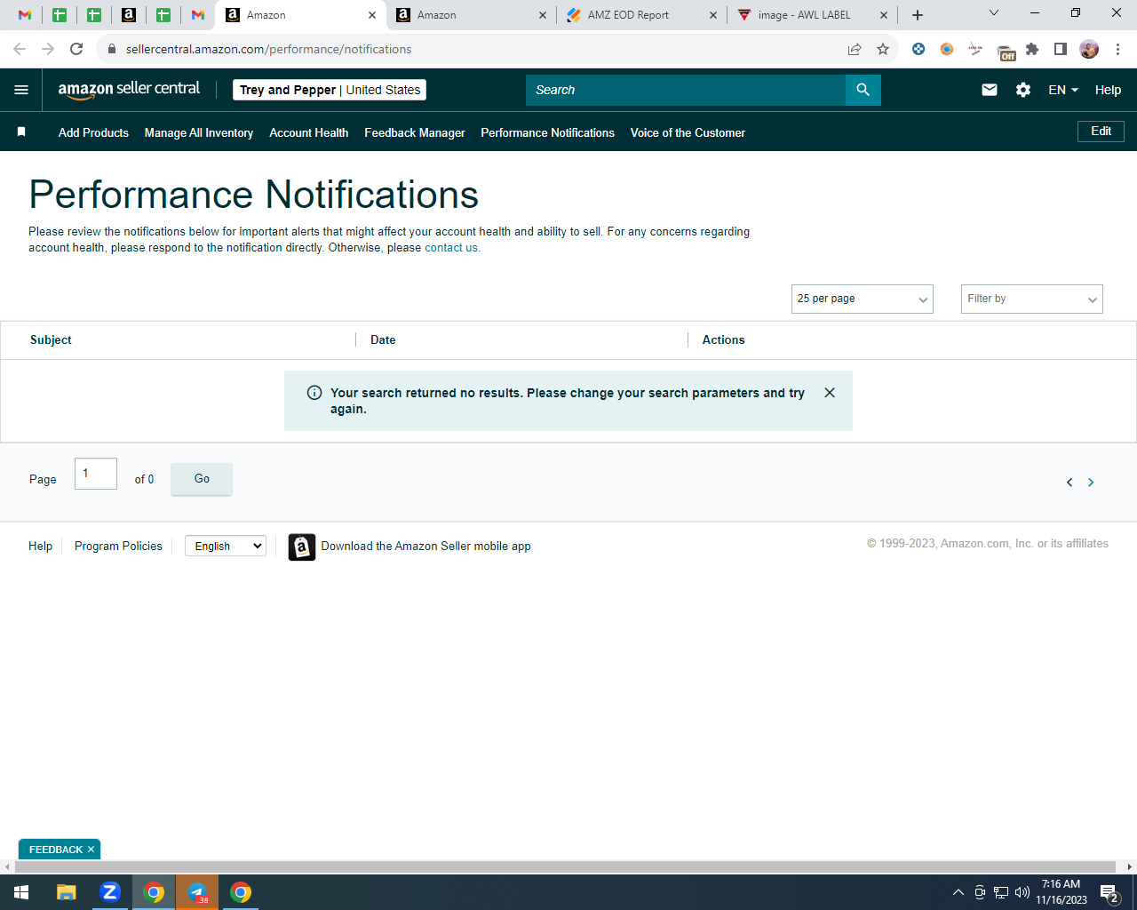Click the FEEDBACK button

point(55,850)
